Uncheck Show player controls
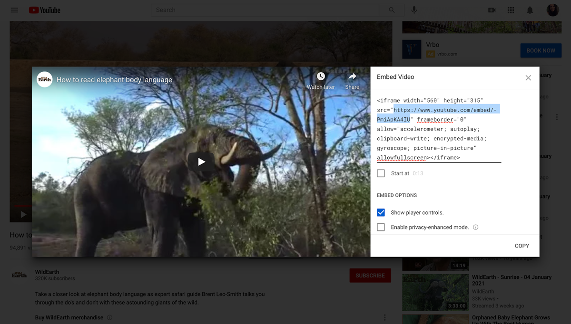The image size is (571, 324). click(x=381, y=212)
